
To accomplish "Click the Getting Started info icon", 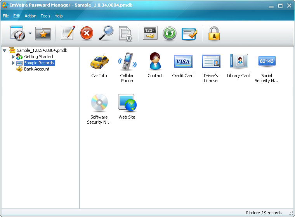I will (19, 56).
